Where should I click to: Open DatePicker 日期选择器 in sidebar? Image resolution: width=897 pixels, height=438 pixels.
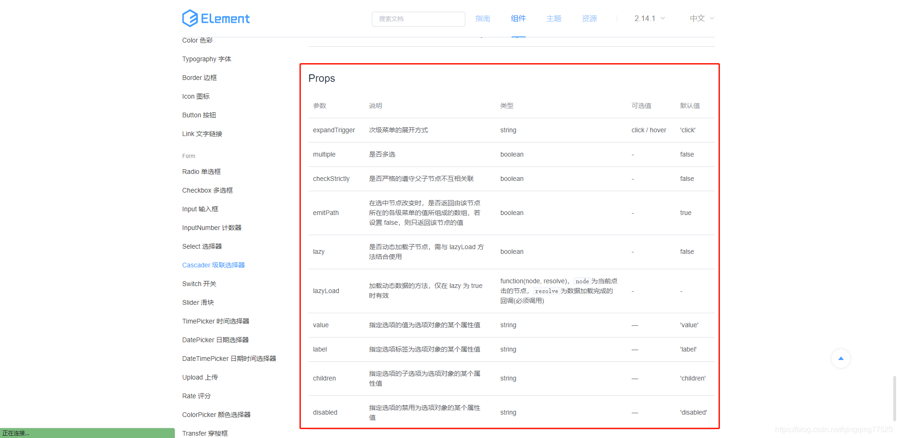pyautogui.click(x=215, y=340)
